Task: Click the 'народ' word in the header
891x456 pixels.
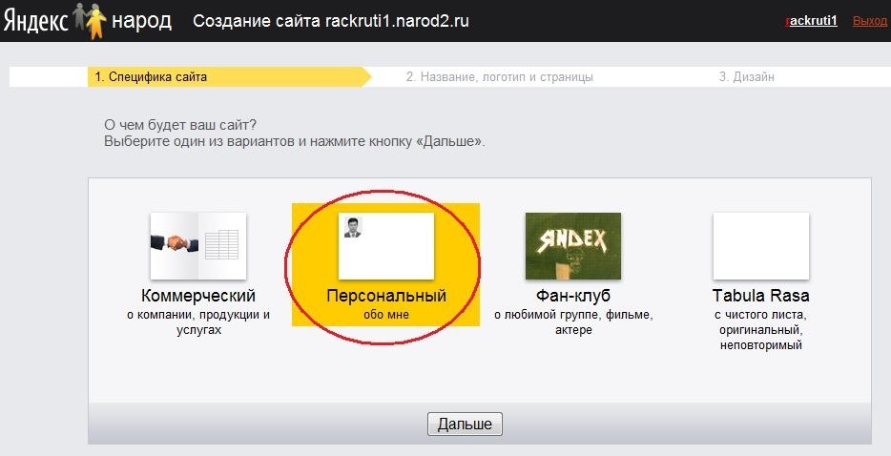Action: coord(141,21)
